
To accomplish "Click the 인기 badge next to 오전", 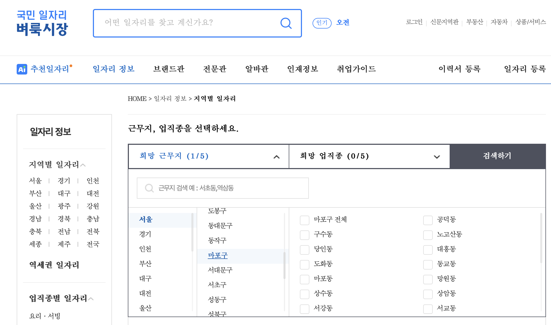I will [322, 23].
